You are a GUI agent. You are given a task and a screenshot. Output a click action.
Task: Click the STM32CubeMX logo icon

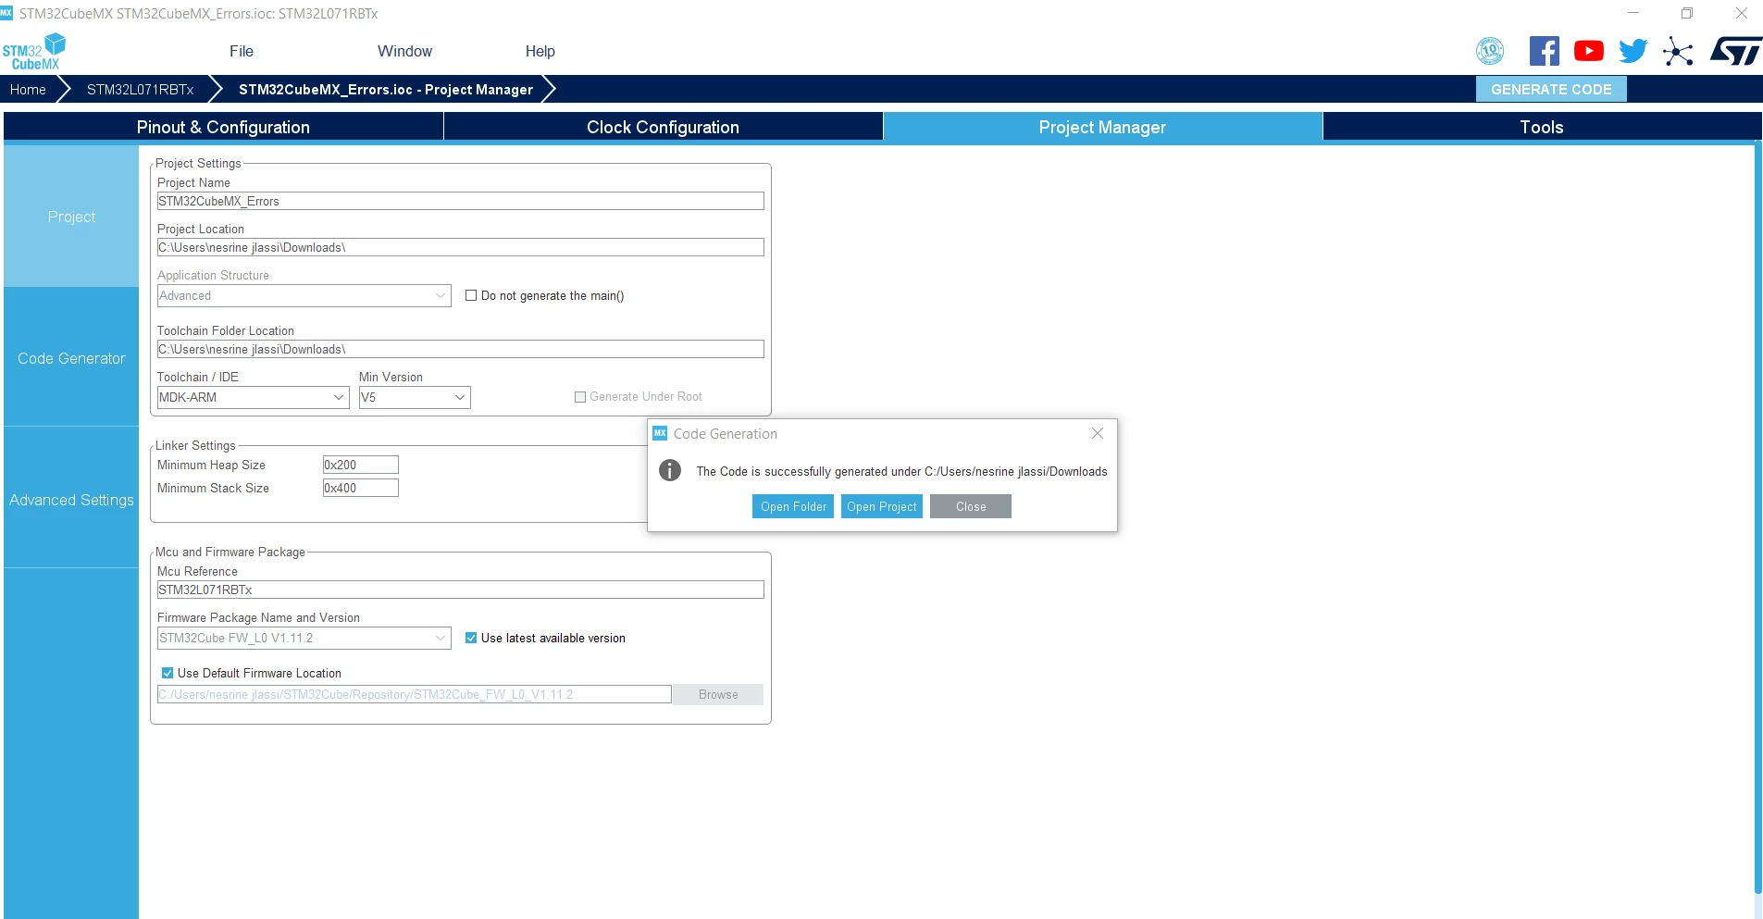(34, 52)
